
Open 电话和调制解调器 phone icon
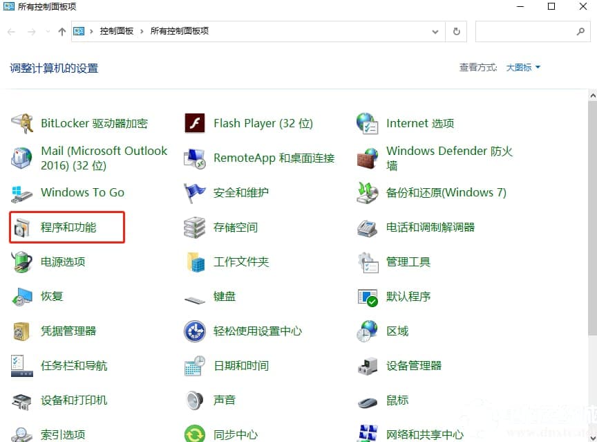[367, 228]
